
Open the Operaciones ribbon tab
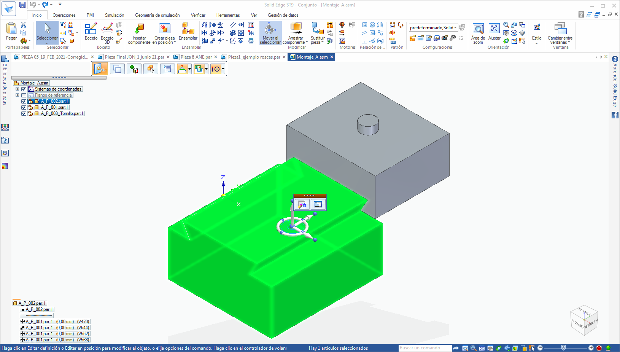(x=64, y=15)
